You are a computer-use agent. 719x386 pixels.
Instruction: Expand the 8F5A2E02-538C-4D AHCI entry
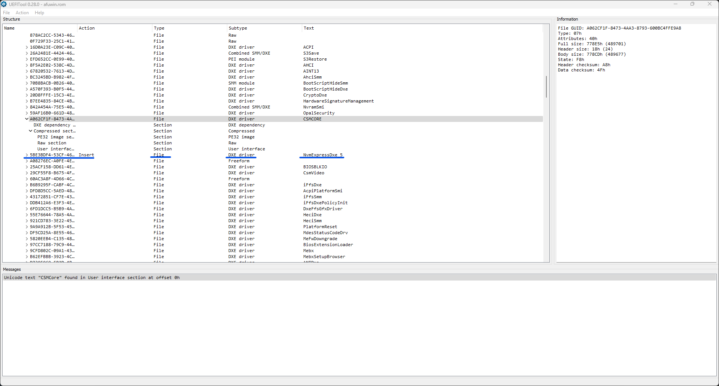[27, 65]
